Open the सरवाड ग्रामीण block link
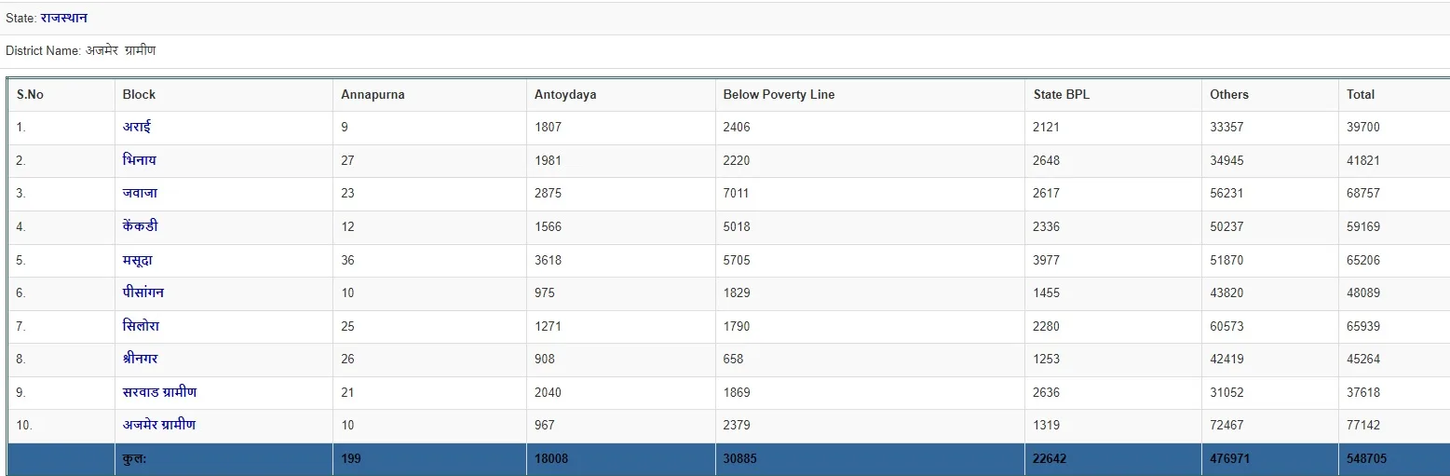This screenshot has height=476, width=1450. 159,392
